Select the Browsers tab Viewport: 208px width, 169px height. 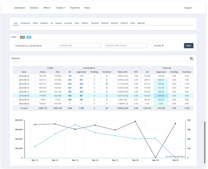pos(44,23)
